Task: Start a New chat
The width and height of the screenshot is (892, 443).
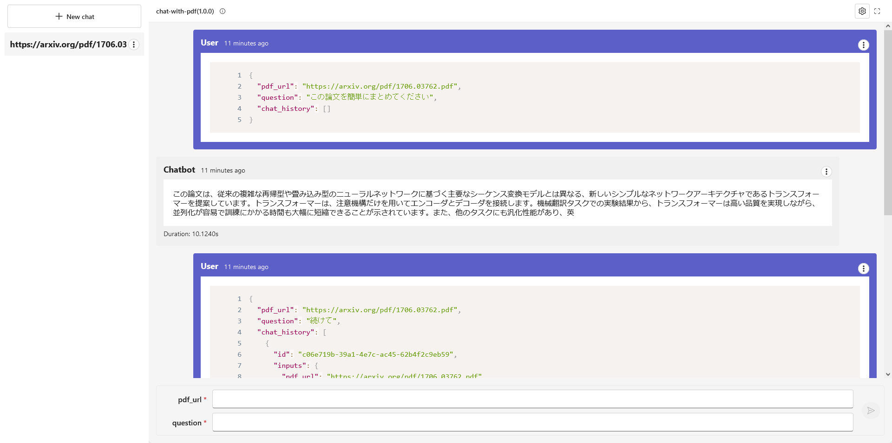Action: pyautogui.click(x=74, y=16)
